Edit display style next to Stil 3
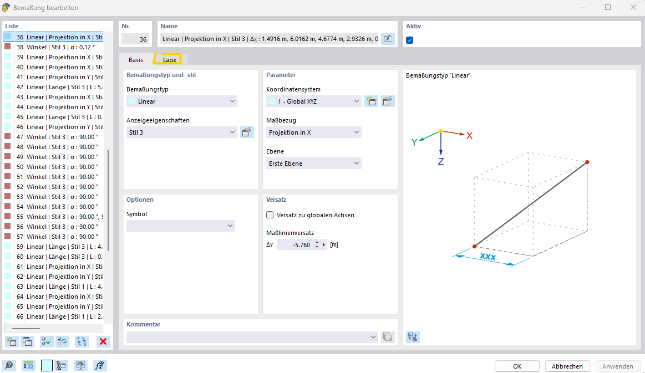 (247, 132)
